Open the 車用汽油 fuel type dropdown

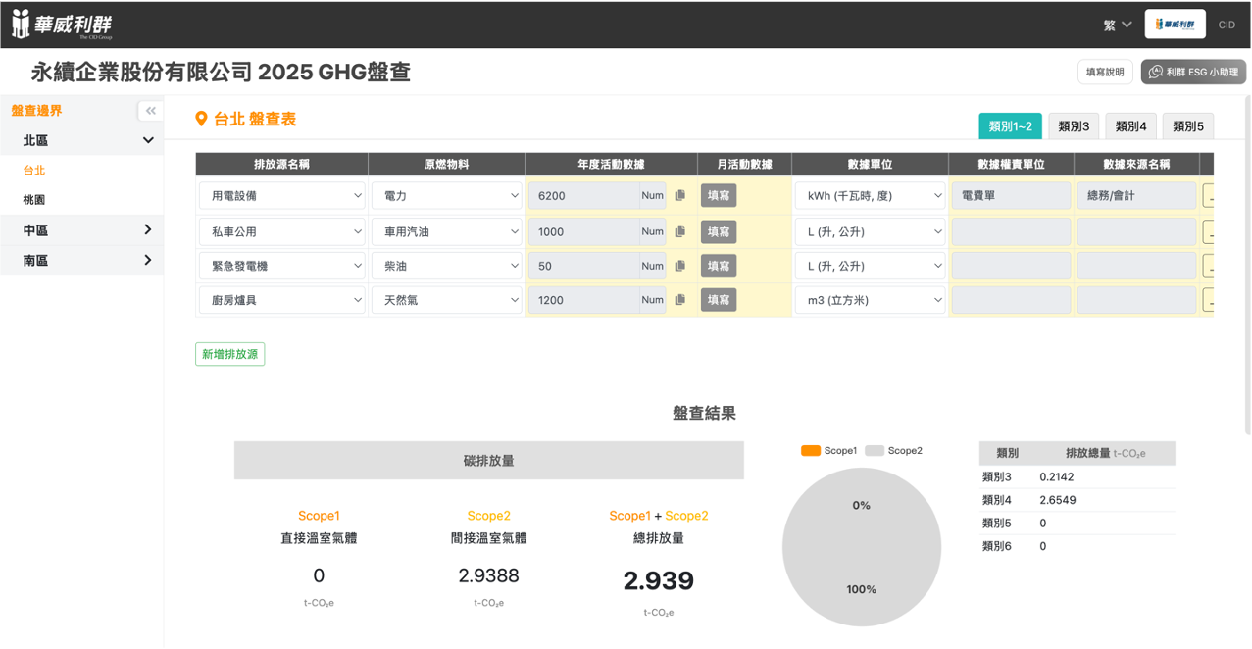(x=446, y=232)
